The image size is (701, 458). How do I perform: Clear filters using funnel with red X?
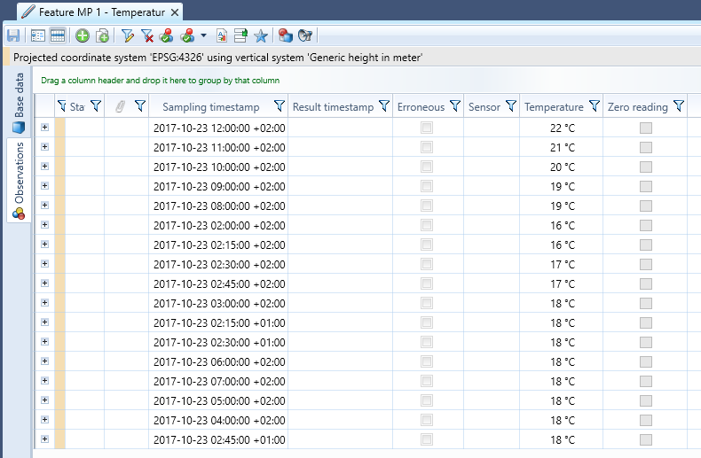point(147,35)
